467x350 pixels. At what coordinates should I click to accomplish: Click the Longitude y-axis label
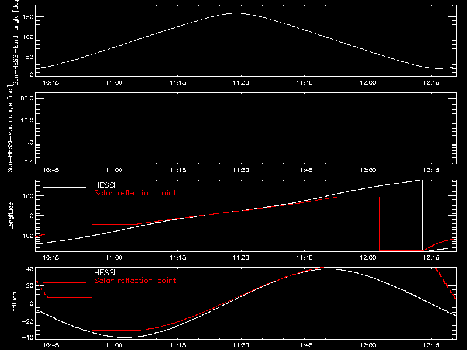[x=11, y=216]
